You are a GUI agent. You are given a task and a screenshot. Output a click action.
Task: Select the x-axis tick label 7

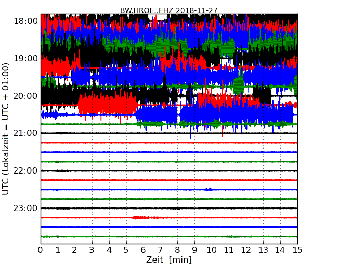click(x=160, y=250)
